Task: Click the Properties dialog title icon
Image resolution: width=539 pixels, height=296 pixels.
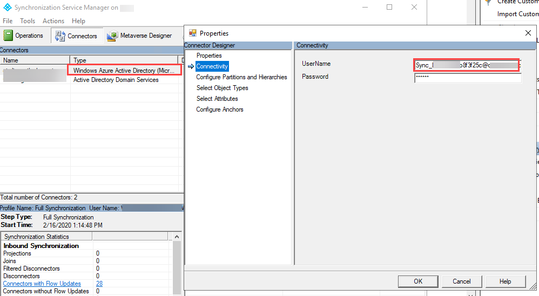Action: (x=192, y=33)
